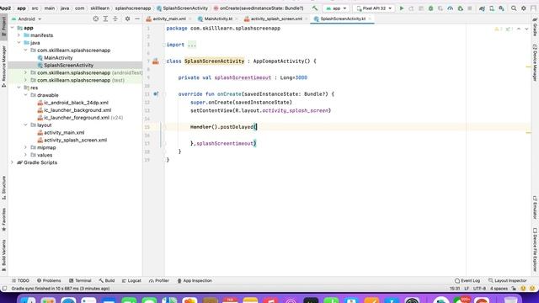Open the TODO tool window
539x303 pixels.
tap(20, 280)
